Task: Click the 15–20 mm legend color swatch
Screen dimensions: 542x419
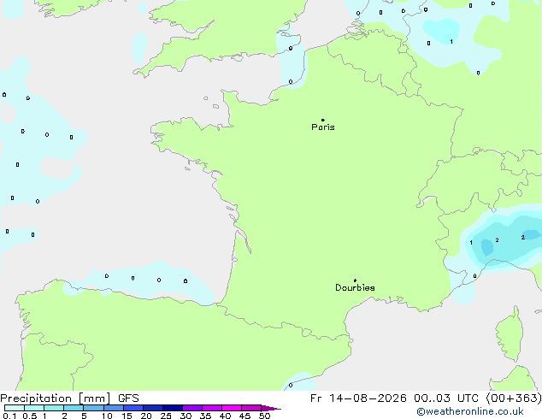Action: 133,408
